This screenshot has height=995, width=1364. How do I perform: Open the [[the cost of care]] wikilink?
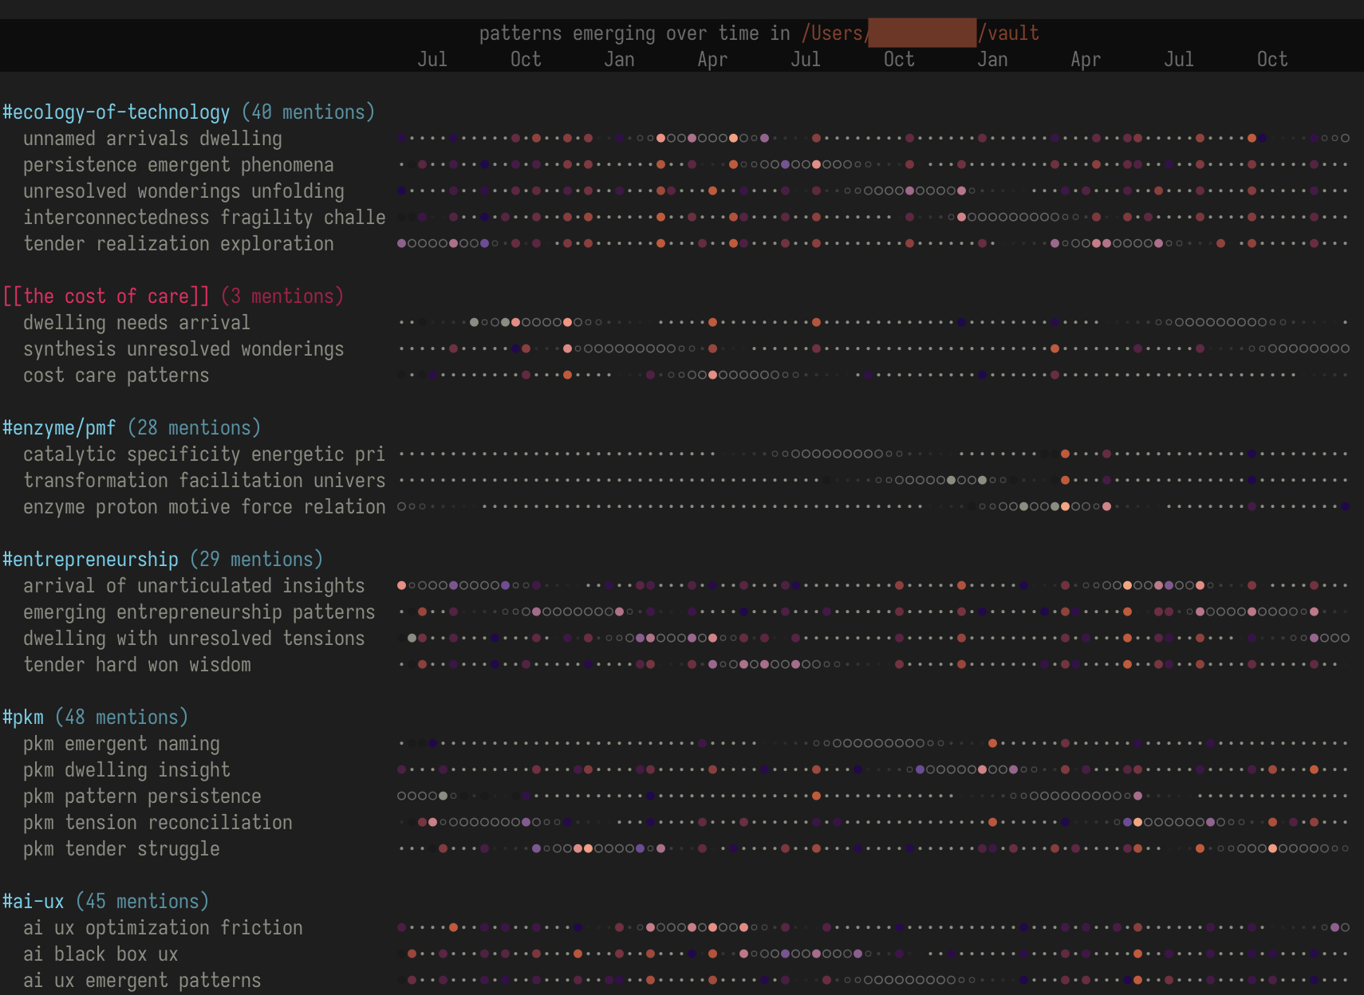coord(106,297)
